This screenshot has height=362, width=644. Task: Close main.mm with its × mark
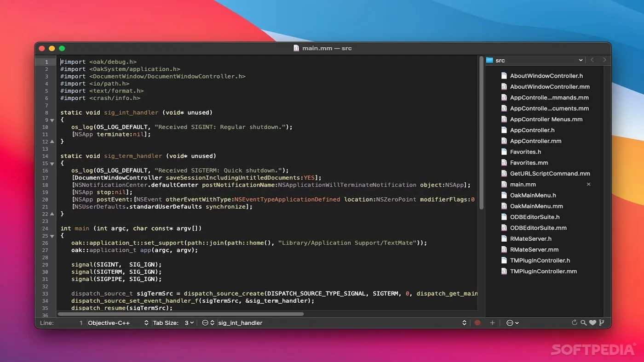click(588, 184)
